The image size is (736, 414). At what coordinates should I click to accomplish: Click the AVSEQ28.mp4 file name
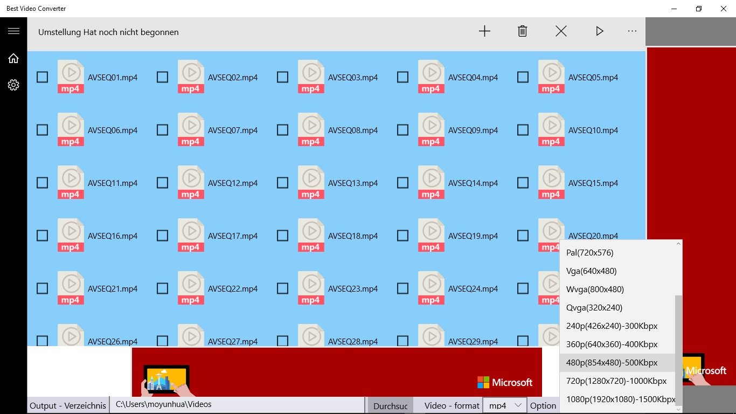click(353, 341)
